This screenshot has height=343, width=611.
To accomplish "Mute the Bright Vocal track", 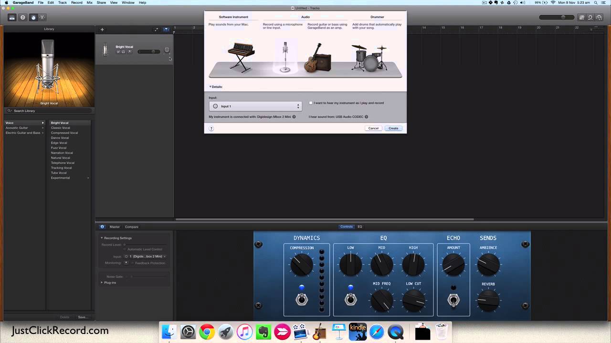I will pos(118,51).
